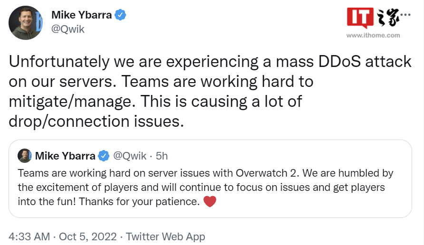This screenshot has height=245, width=424.
Task: Click the verified badge in the quoted tweet
Action: (x=104, y=156)
